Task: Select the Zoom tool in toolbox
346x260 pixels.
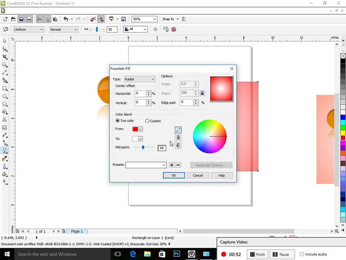Action: tap(4, 65)
